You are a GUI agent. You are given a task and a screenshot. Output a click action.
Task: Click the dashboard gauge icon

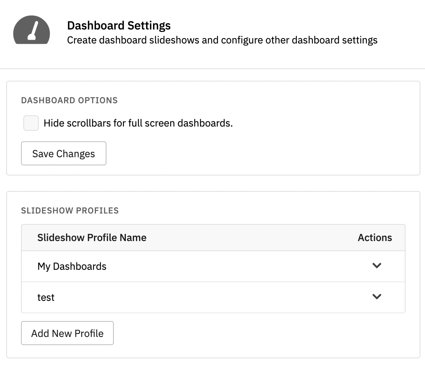click(31, 30)
